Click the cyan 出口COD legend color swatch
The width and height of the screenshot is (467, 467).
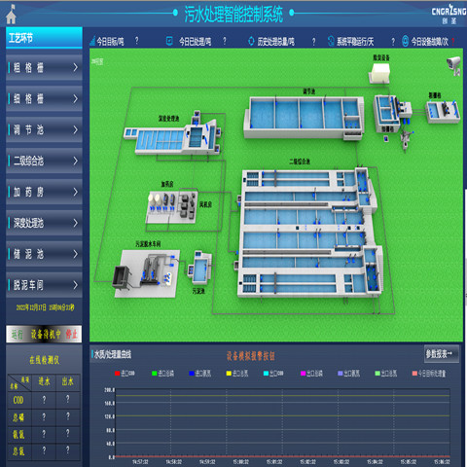[x=266, y=374]
